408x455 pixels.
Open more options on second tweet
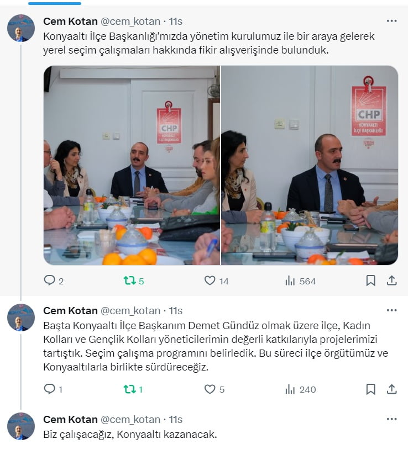point(392,310)
